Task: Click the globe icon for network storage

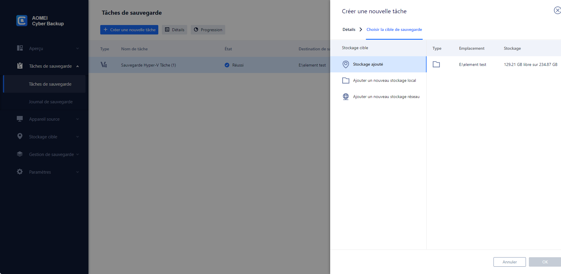Action: [x=346, y=97]
